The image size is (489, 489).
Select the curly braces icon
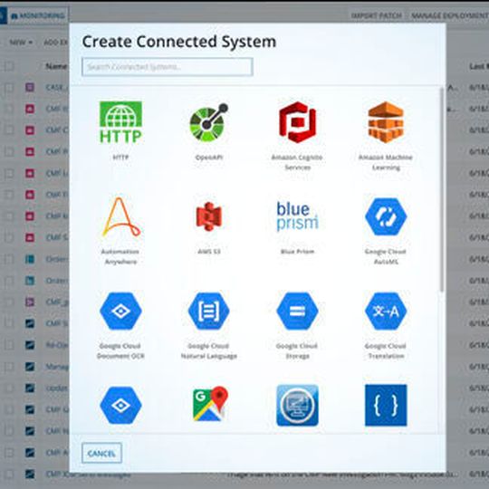tap(386, 405)
